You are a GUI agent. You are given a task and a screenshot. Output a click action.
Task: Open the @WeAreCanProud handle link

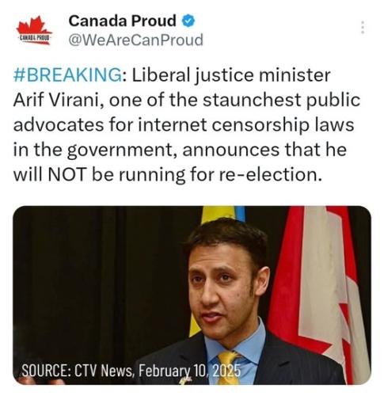pyautogui.click(x=135, y=40)
